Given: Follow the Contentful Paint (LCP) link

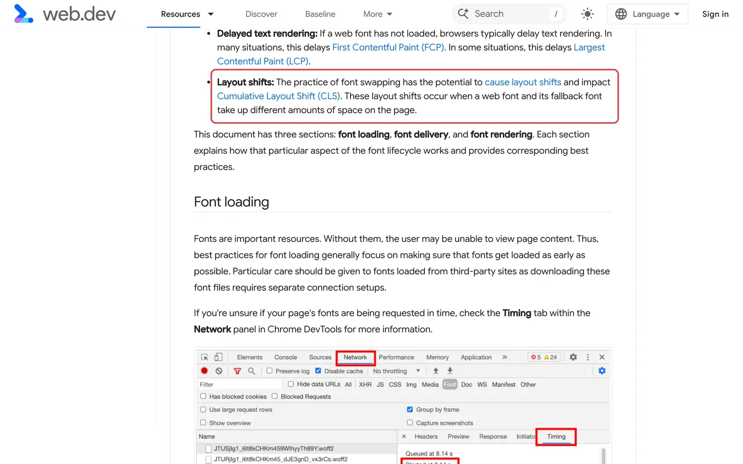Looking at the screenshot, I should coord(263,61).
